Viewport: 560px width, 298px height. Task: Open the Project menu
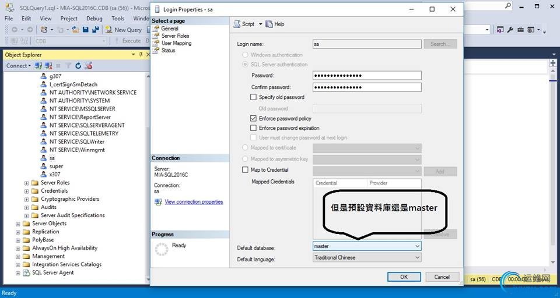69,19
